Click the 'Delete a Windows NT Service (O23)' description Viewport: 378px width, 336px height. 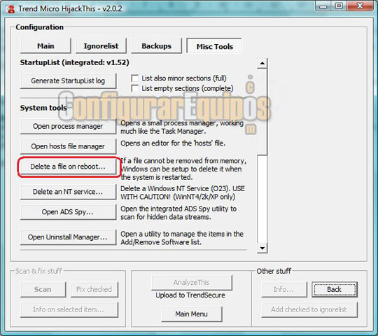pyautogui.click(x=183, y=192)
